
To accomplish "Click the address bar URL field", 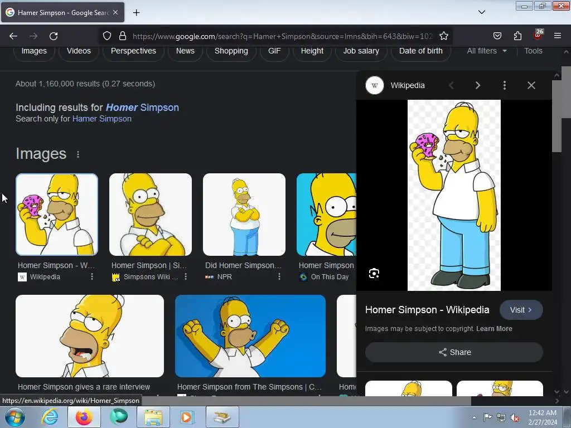I will [x=282, y=36].
